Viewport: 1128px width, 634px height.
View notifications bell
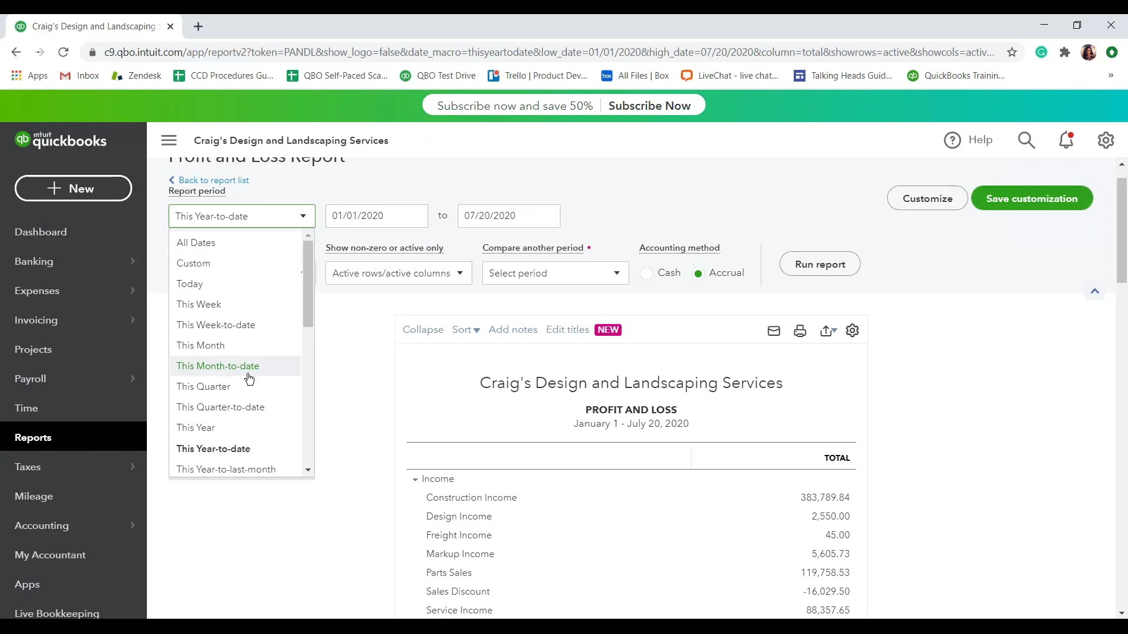1066,140
